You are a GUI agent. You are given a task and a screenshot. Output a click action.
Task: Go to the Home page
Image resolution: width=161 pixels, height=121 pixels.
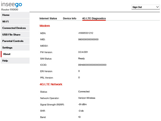[15, 15]
